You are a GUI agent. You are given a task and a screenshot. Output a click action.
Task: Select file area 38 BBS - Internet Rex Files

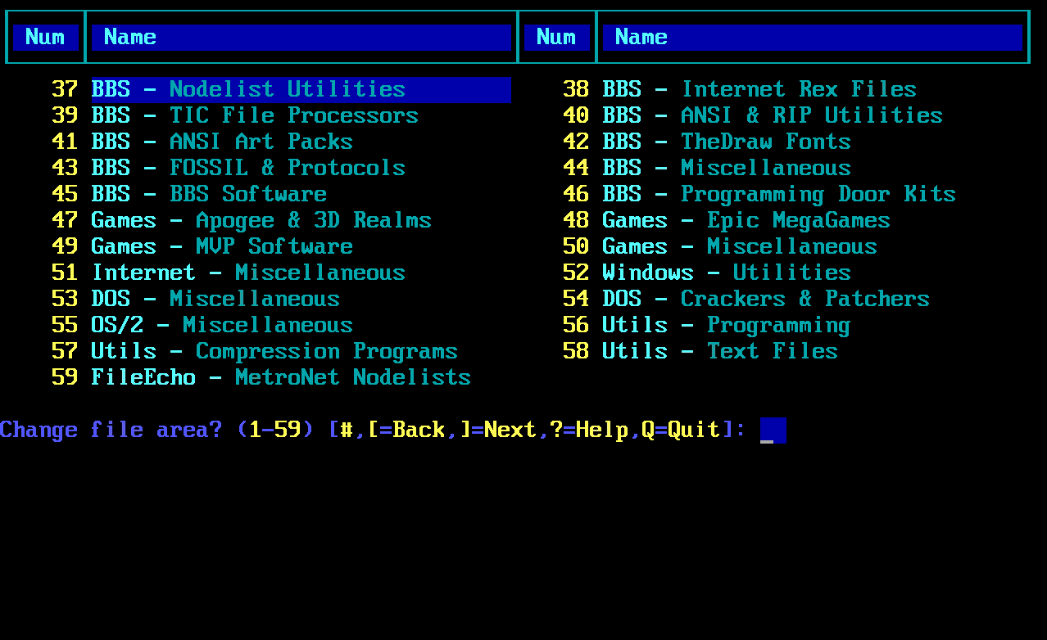[740, 89]
